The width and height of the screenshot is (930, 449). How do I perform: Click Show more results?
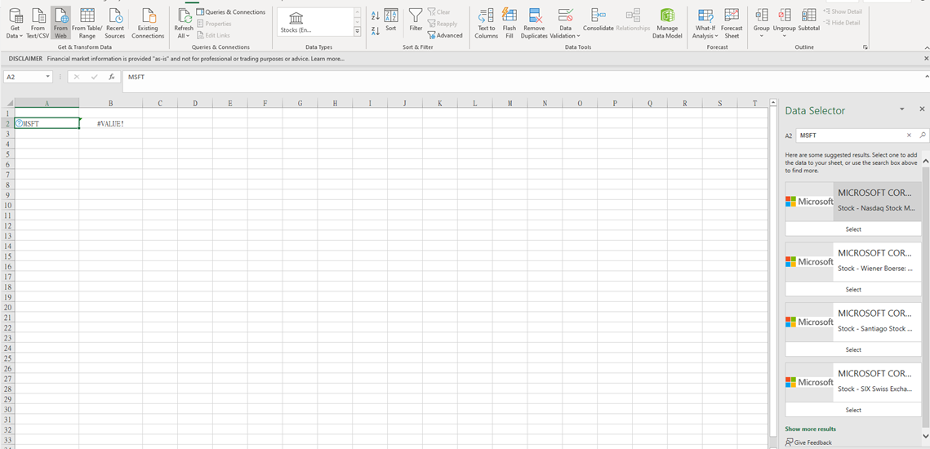pyautogui.click(x=810, y=429)
